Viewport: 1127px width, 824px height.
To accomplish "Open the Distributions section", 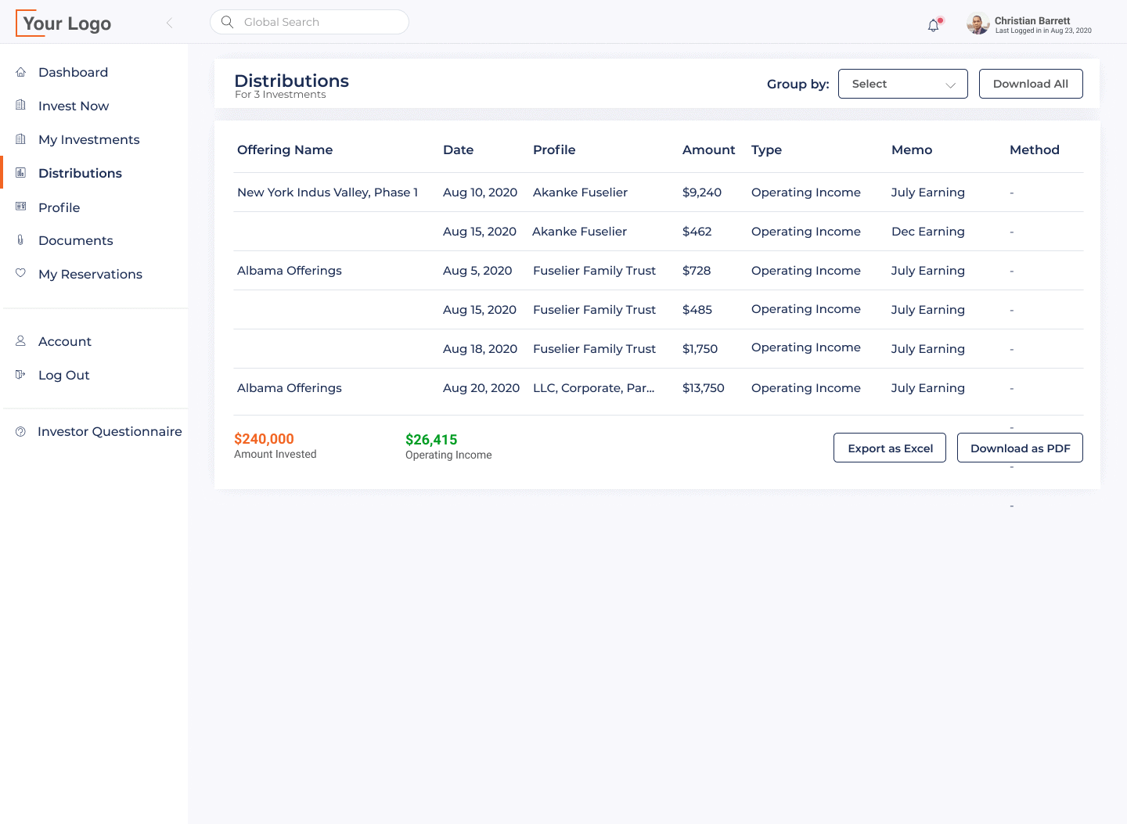I will coord(80,173).
